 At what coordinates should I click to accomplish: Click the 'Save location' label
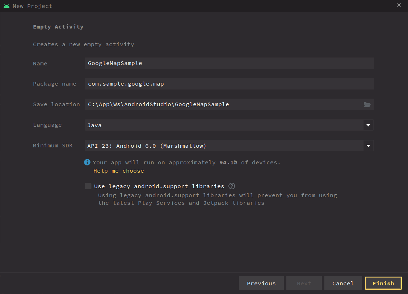pos(56,104)
